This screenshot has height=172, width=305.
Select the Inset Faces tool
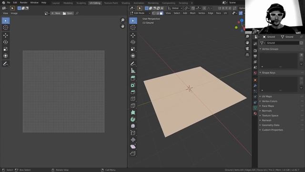pyautogui.click(x=133, y=85)
